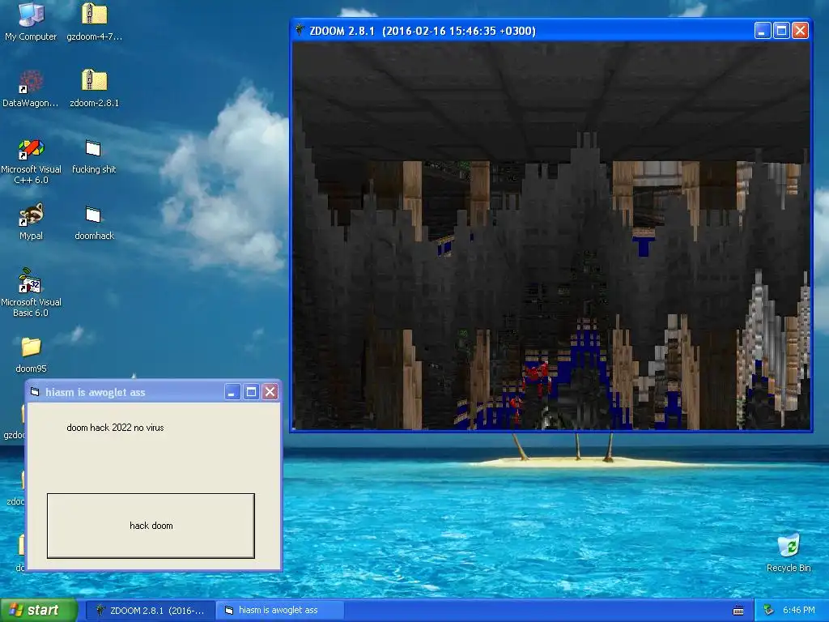This screenshot has width=829, height=622.
Task: Switch to ZDOOM 2.8.1 taskbar button
Action: click(x=150, y=611)
